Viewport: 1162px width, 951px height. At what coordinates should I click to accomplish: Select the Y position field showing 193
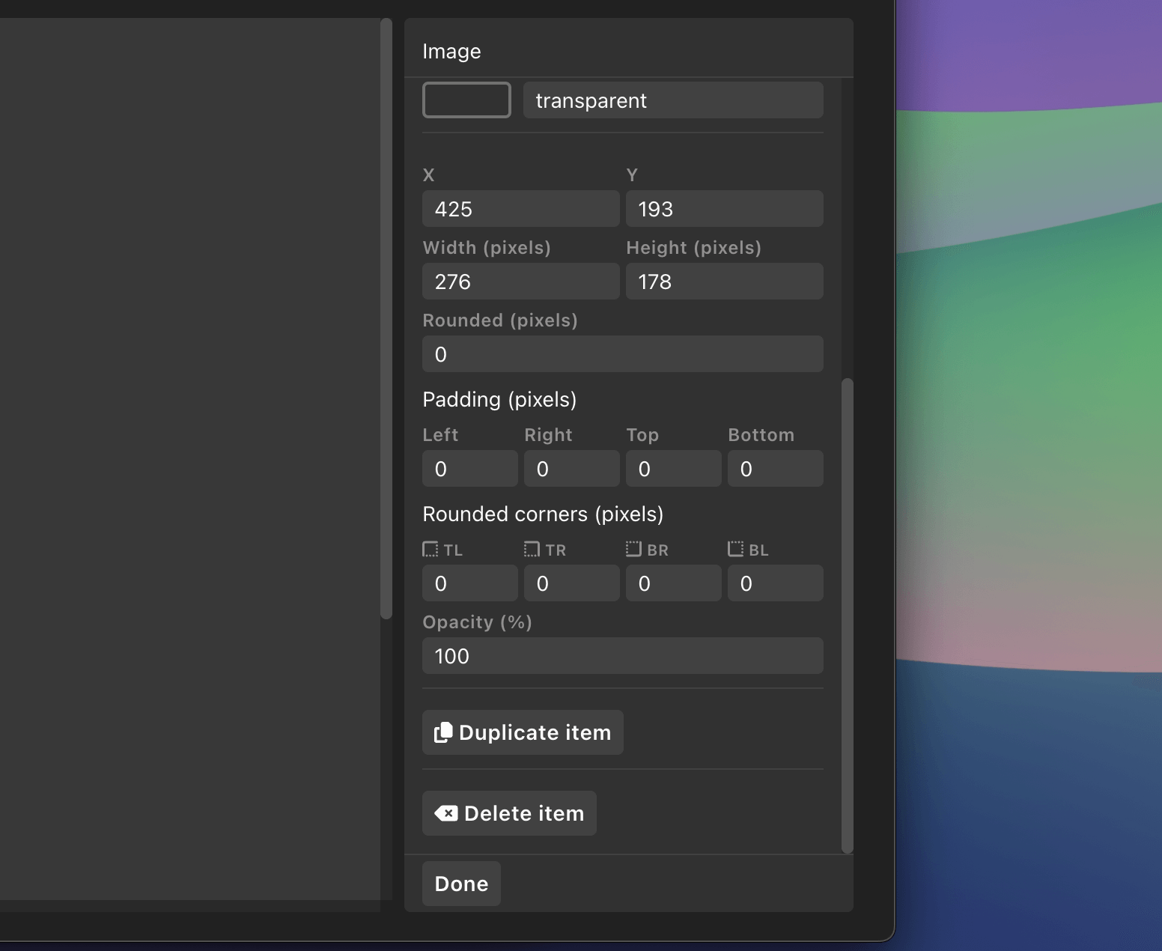[723, 209]
